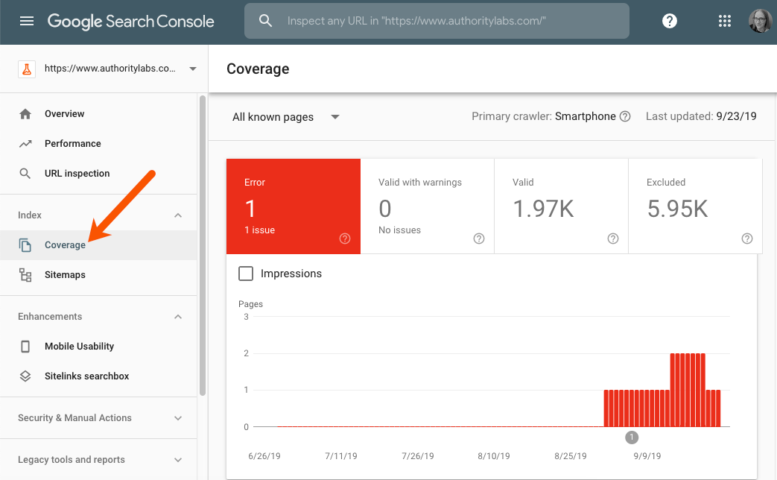Open the account profile avatar
Image resolution: width=777 pixels, height=480 pixels.
pos(760,21)
